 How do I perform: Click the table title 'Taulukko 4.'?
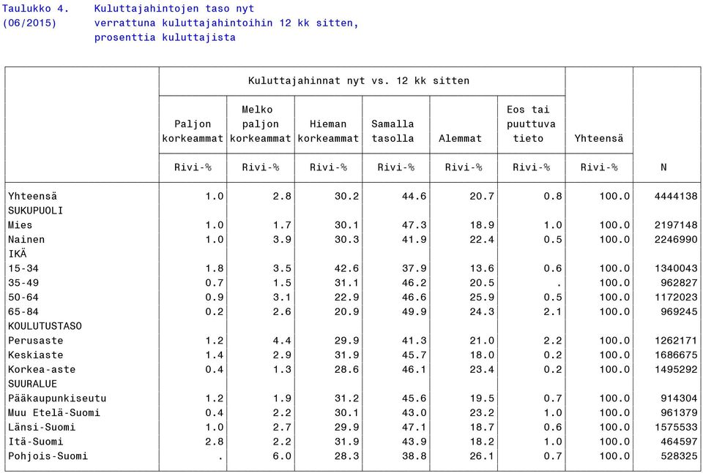pos(36,9)
